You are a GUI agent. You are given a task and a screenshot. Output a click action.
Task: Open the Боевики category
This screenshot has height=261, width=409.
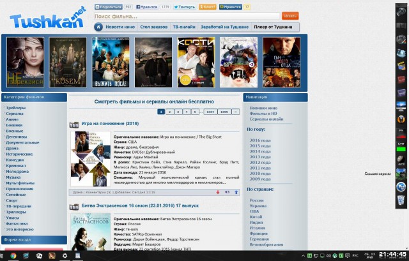(x=14, y=125)
